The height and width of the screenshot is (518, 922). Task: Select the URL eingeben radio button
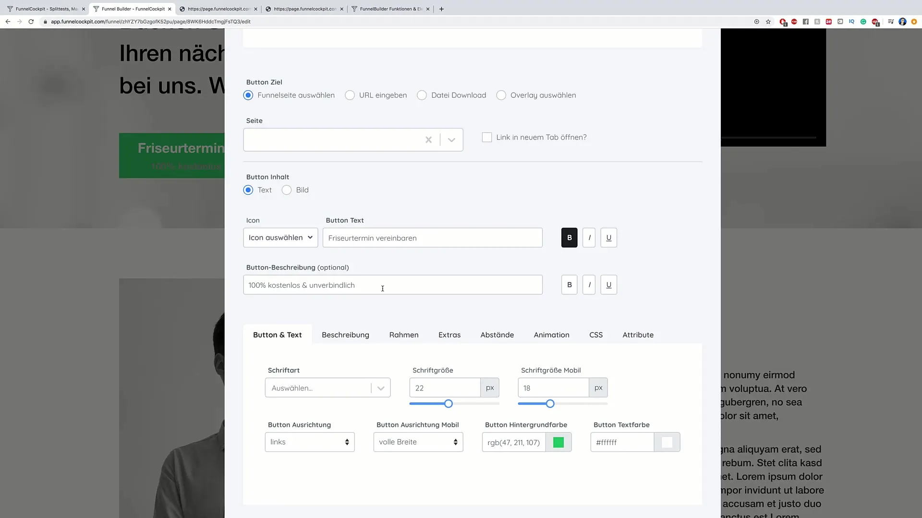[351, 95]
